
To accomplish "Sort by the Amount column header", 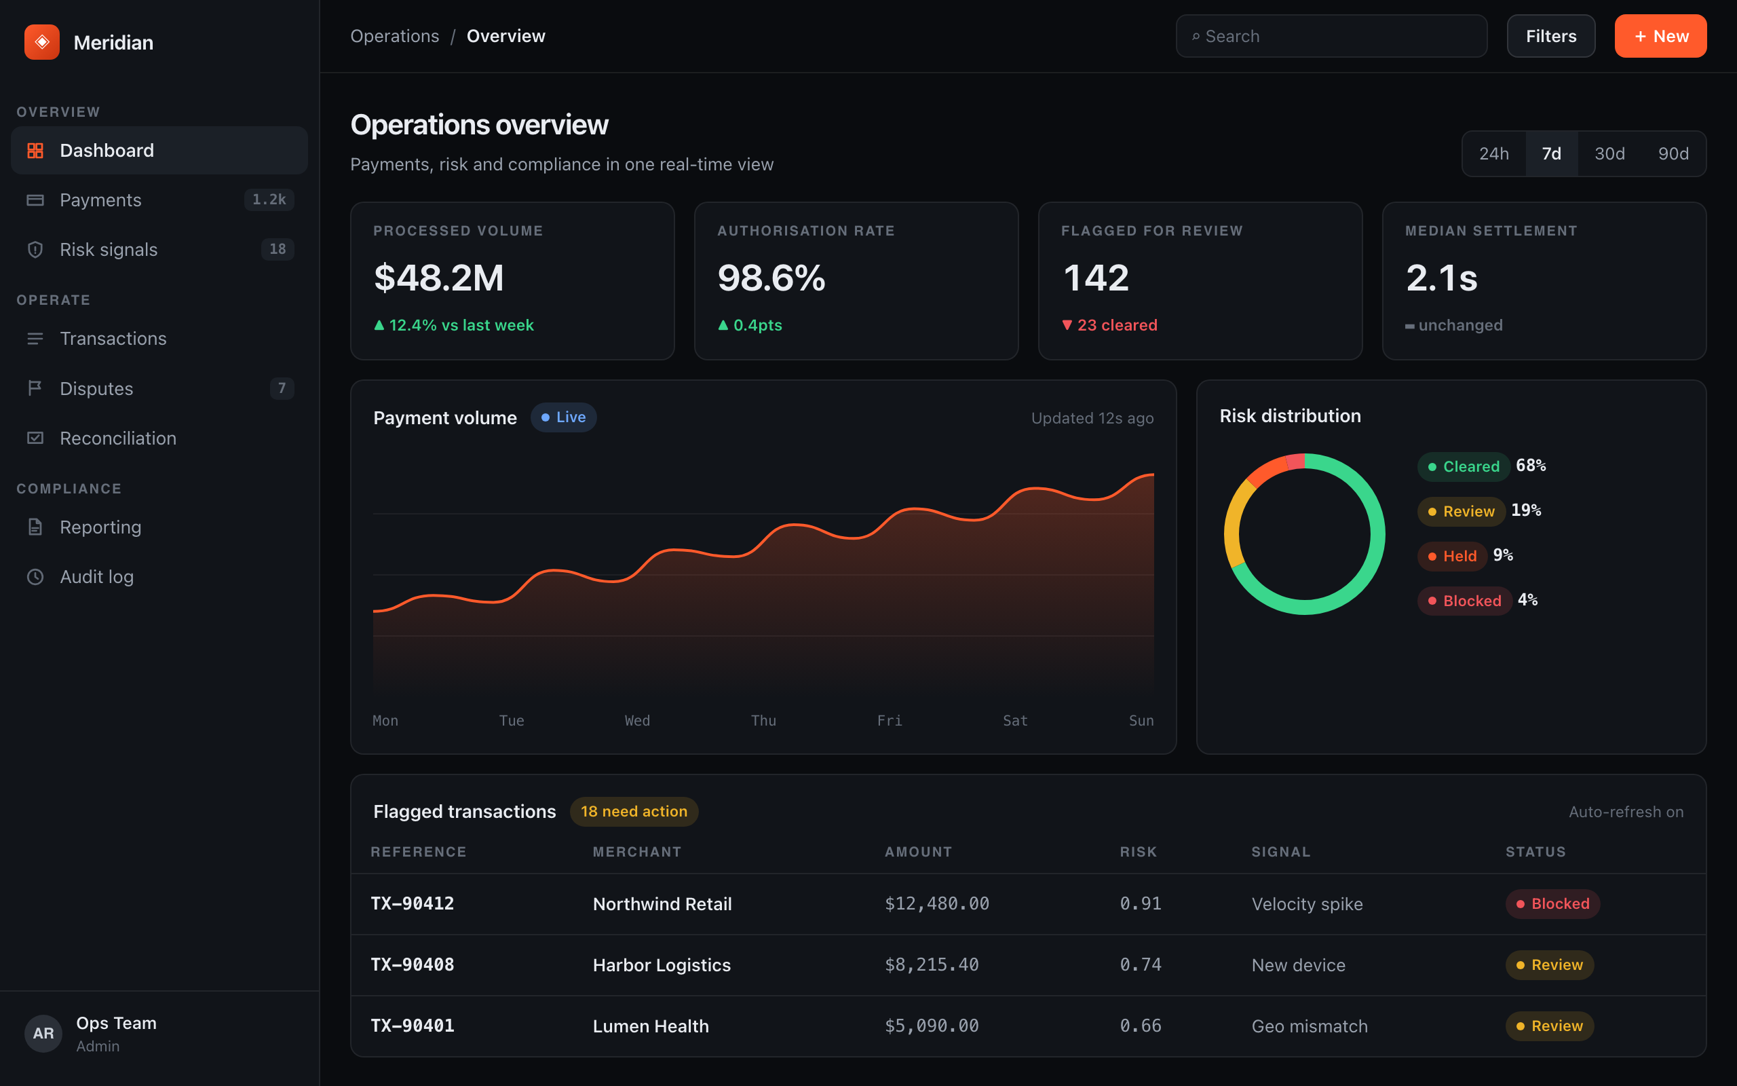I will [918, 852].
